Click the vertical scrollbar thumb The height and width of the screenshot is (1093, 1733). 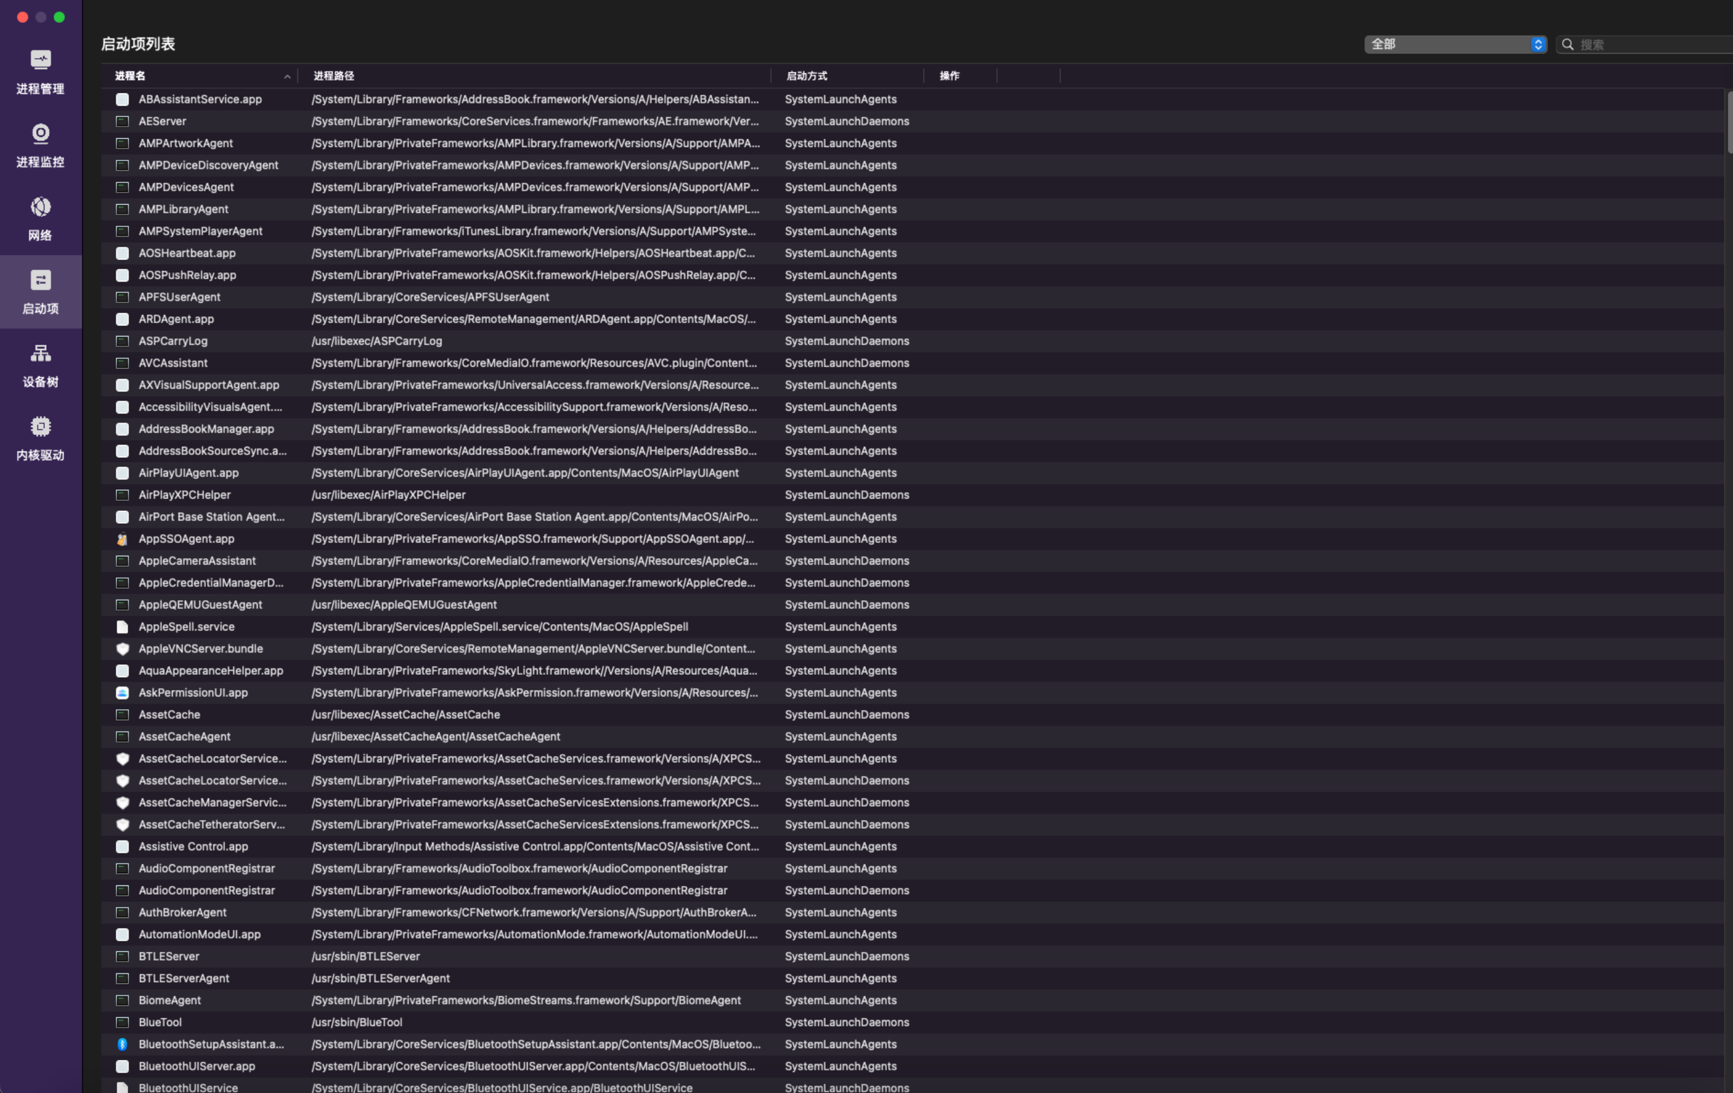click(x=1729, y=122)
